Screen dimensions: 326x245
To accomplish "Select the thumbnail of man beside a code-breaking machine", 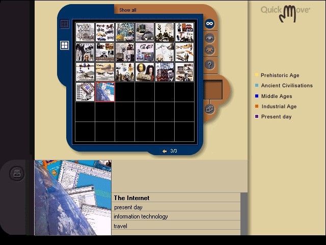I will click(165, 72).
